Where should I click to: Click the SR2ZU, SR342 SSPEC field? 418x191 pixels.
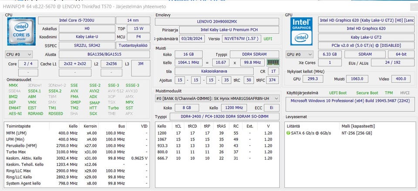pos(87,46)
